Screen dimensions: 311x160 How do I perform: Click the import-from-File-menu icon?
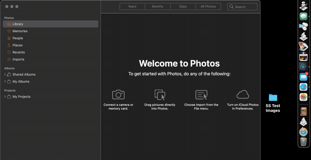[201, 95]
